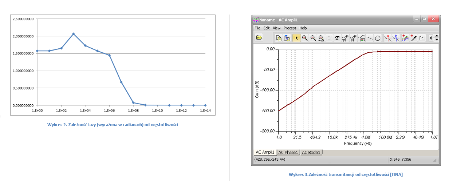This screenshot has height=181, width=453.
Task: Click the -100.00 gain axis value
Action: (x=268, y=90)
